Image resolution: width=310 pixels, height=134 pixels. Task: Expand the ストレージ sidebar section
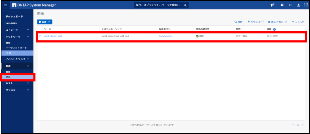click(17, 30)
